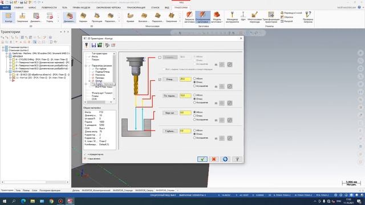Collapse the ЧЕРНОВАЯ group node

7,56
